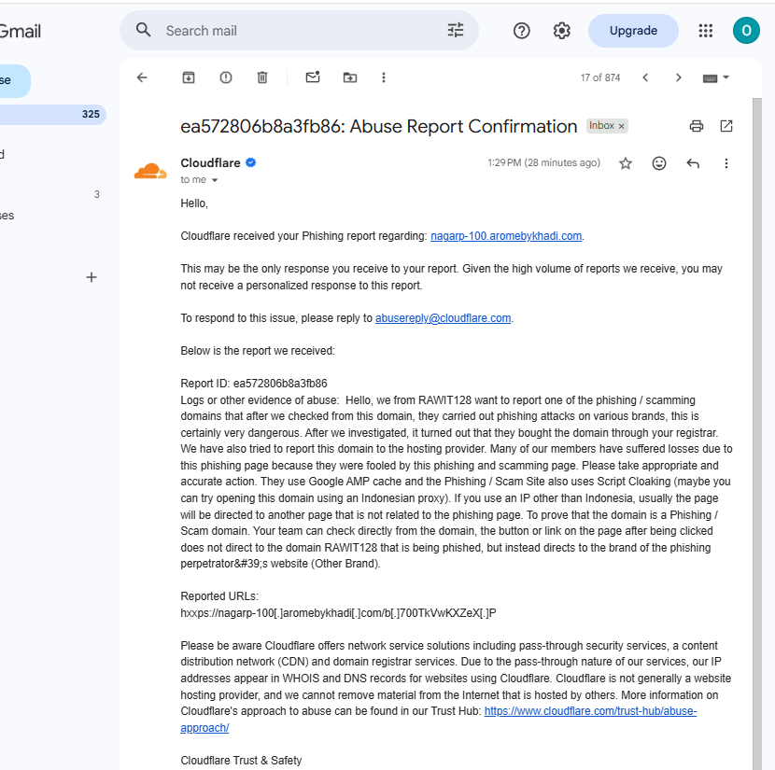Image resolution: width=775 pixels, height=770 pixels.
Task: Print the email conversation
Action: point(697,126)
